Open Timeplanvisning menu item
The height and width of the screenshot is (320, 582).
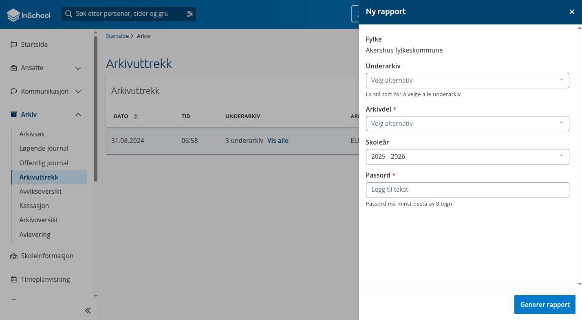(46, 279)
